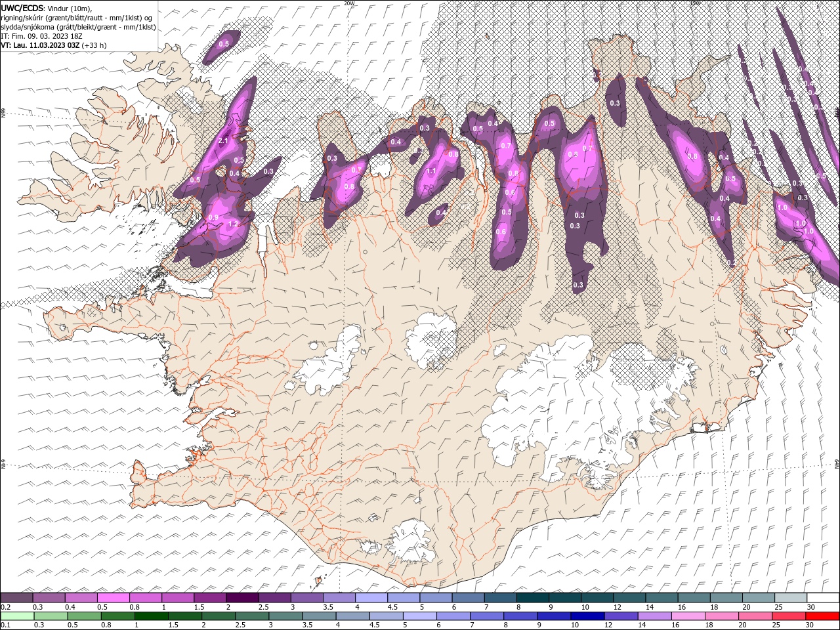Screen dimensions: 840x630
Task: Pick the dark teal 9 swatch in the top legend row
Action: pyautogui.click(x=565, y=597)
